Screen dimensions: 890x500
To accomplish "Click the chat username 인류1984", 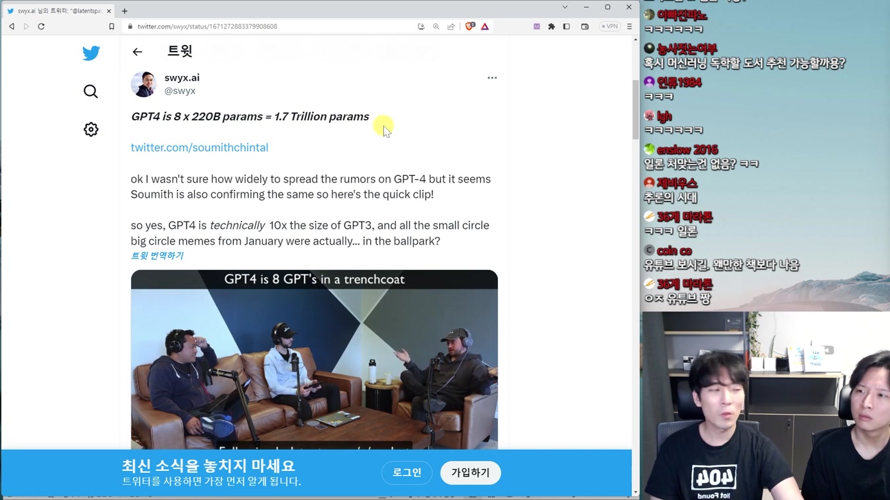I will pyautogui.click(x=679, y=82).
